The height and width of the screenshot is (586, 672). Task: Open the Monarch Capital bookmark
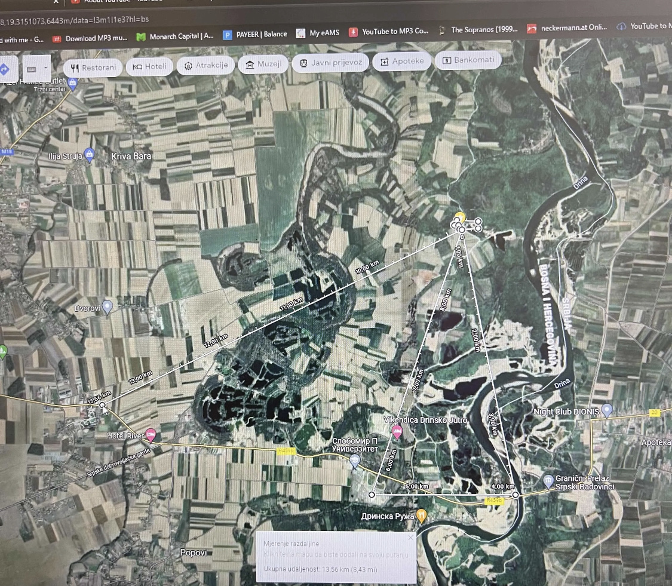[175, 36]
